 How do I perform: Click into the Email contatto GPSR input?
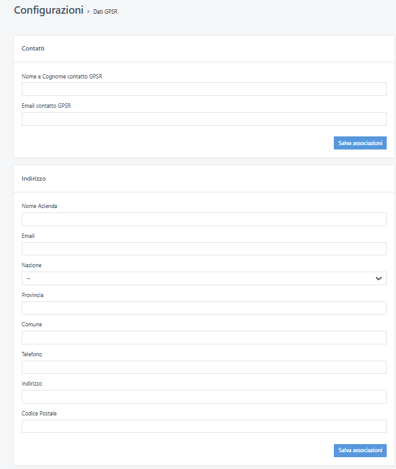tap(204, 119)
